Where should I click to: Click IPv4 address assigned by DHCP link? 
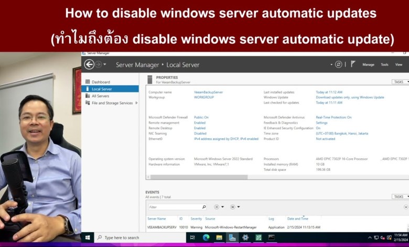tap(226, 139)
